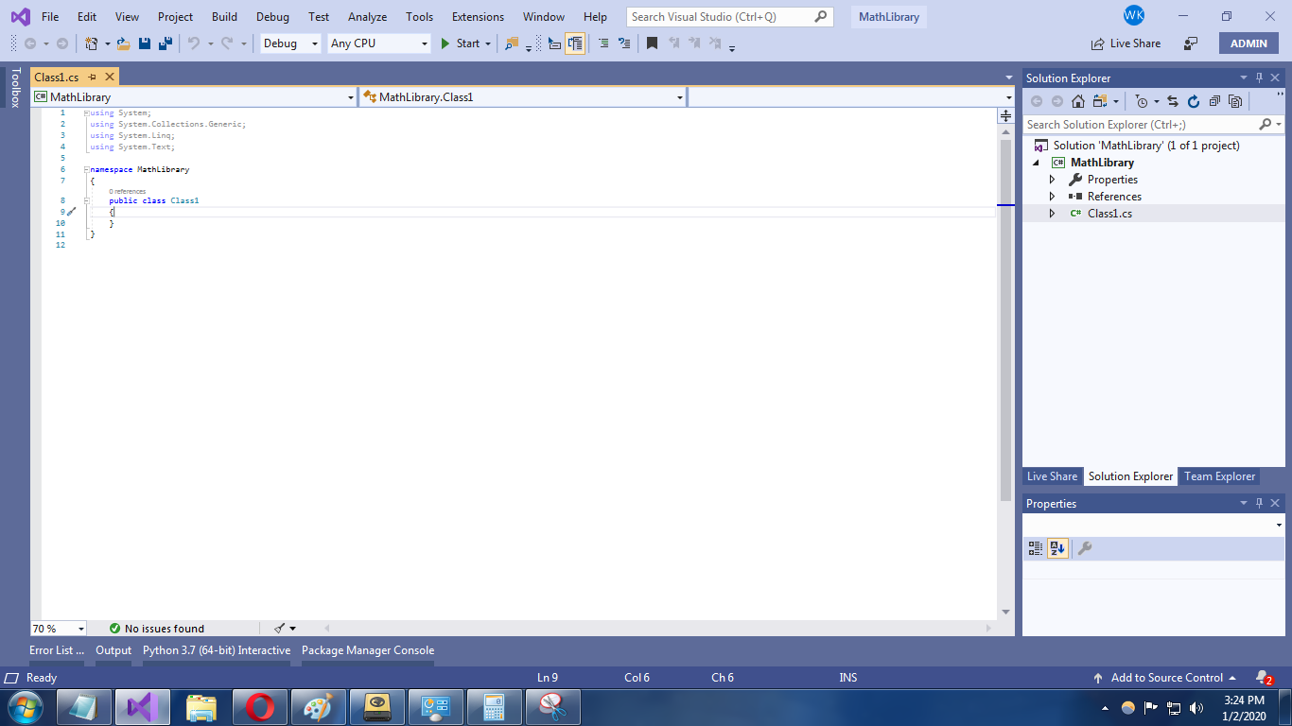Click the ADMIN button
The width and height of the screenshot is (1292, 726).
(x=1248, y=43)
